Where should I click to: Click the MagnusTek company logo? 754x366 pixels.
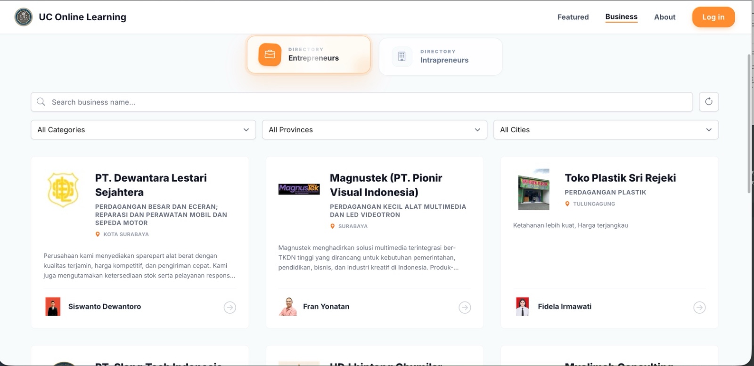tap(299, 189)
